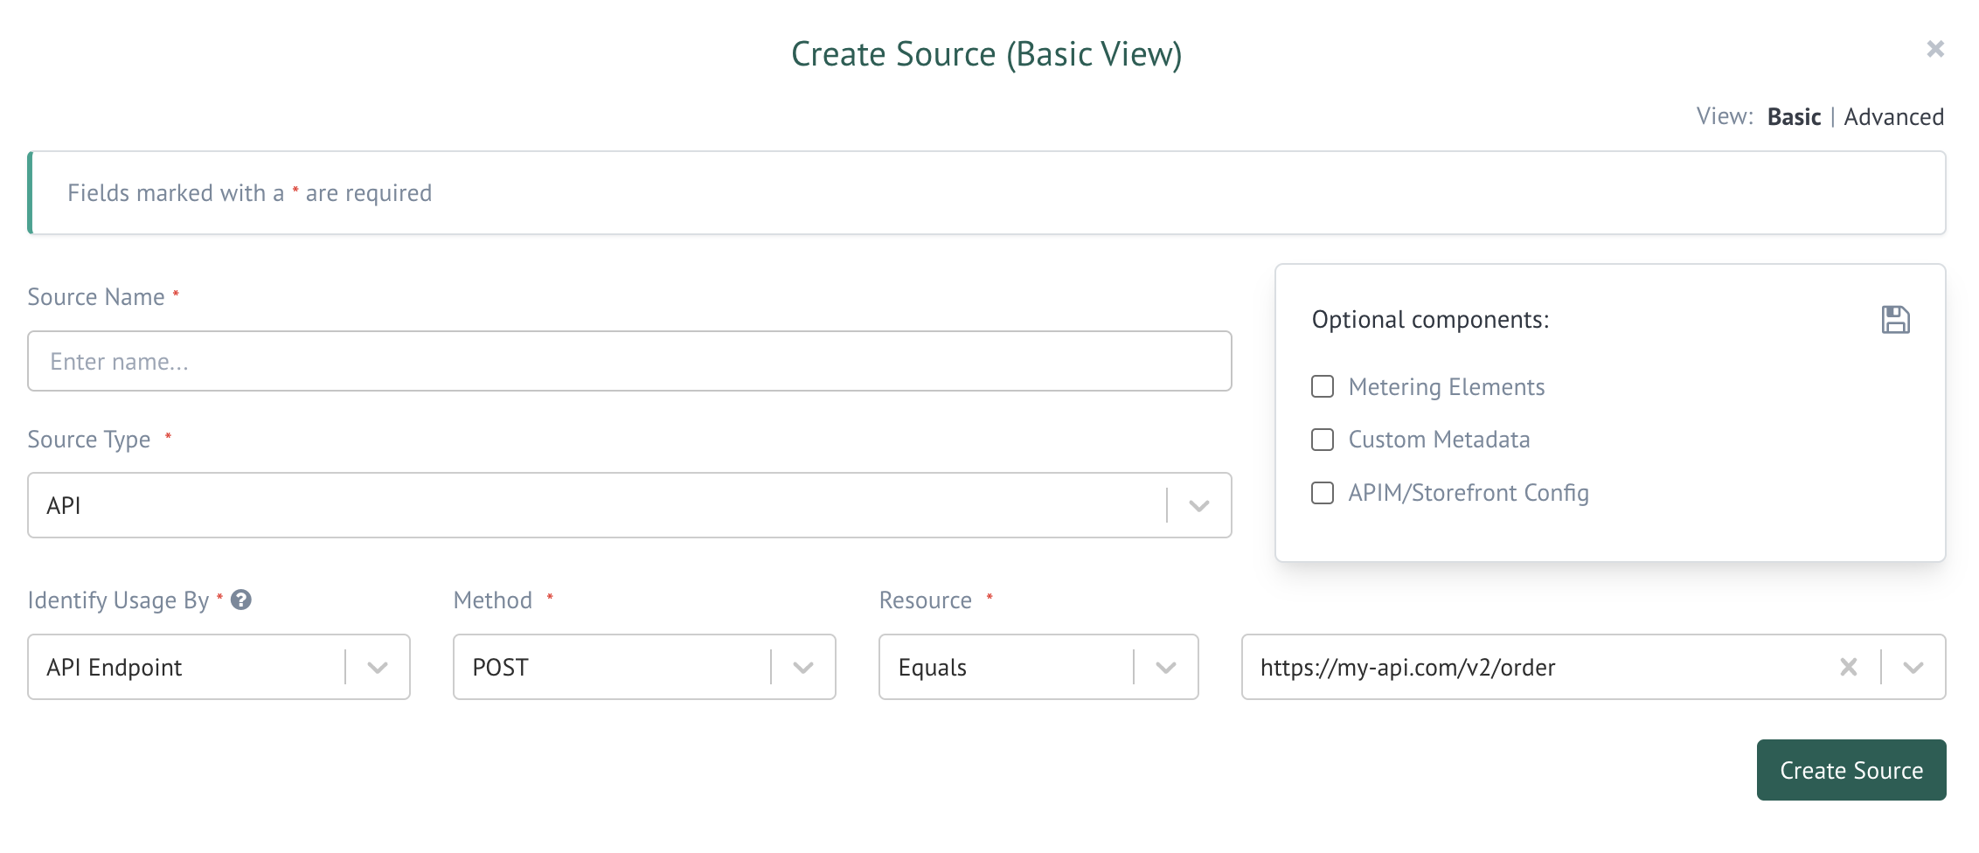Clear the resource URL with the X icon
The height and width of the screenshot is (853, 1979).
point(1848,668)
